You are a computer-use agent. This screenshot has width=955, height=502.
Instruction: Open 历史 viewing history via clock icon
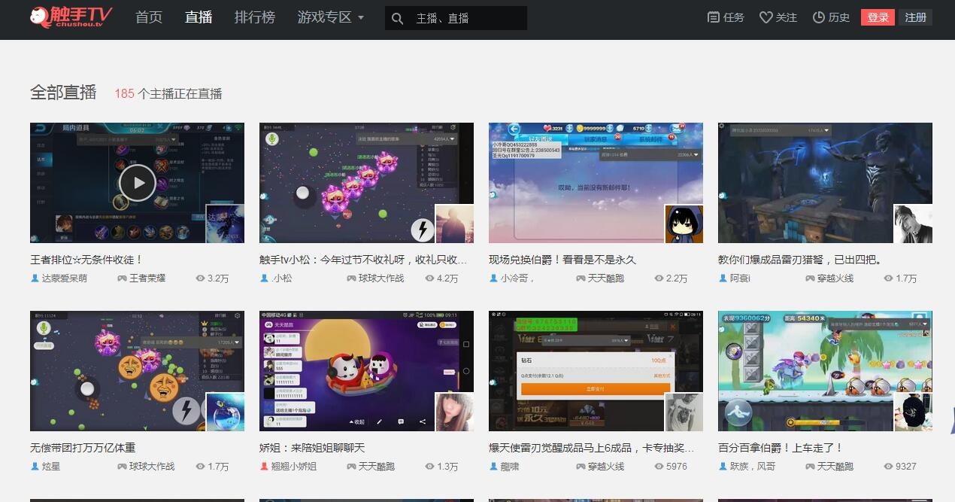click(x=817, y=17)
